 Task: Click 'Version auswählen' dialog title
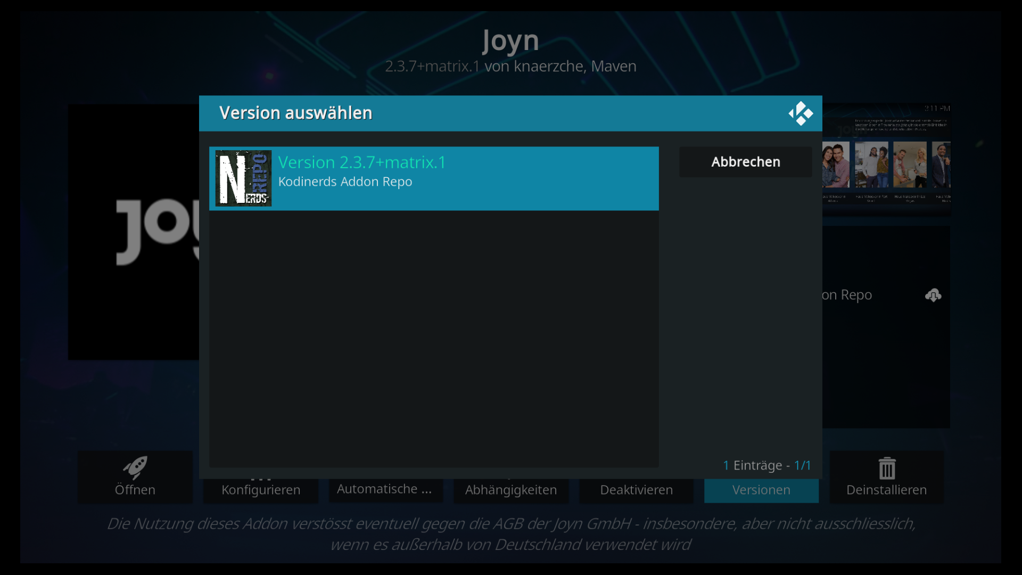pos(295,113)
